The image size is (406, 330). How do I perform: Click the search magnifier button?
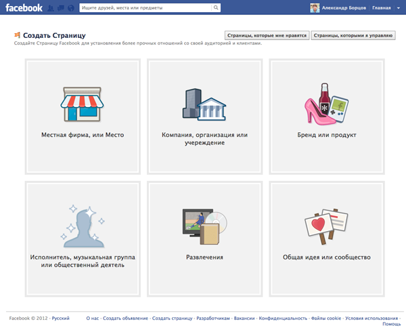click(216, 7)
